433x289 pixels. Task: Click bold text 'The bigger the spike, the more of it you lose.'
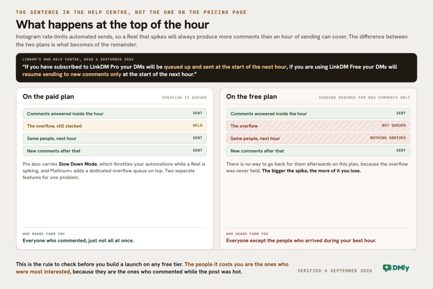tap(311, 171)
